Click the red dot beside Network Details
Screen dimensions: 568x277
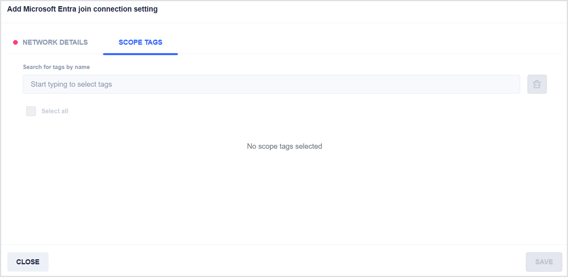pyautogui.click(x=15, y=42)
